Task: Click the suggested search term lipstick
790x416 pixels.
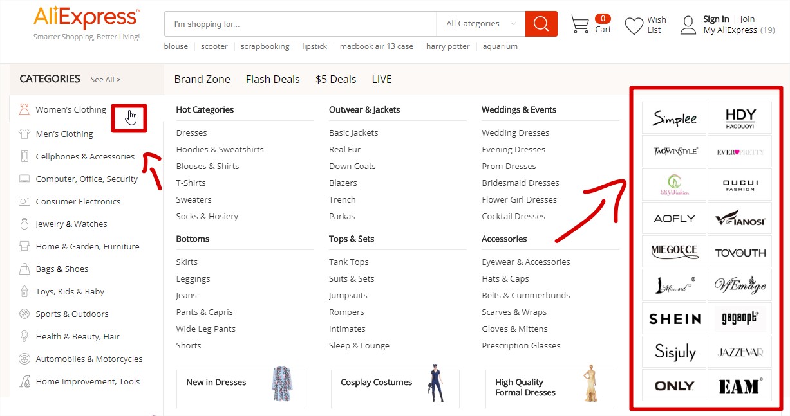Action: (314, 46)
